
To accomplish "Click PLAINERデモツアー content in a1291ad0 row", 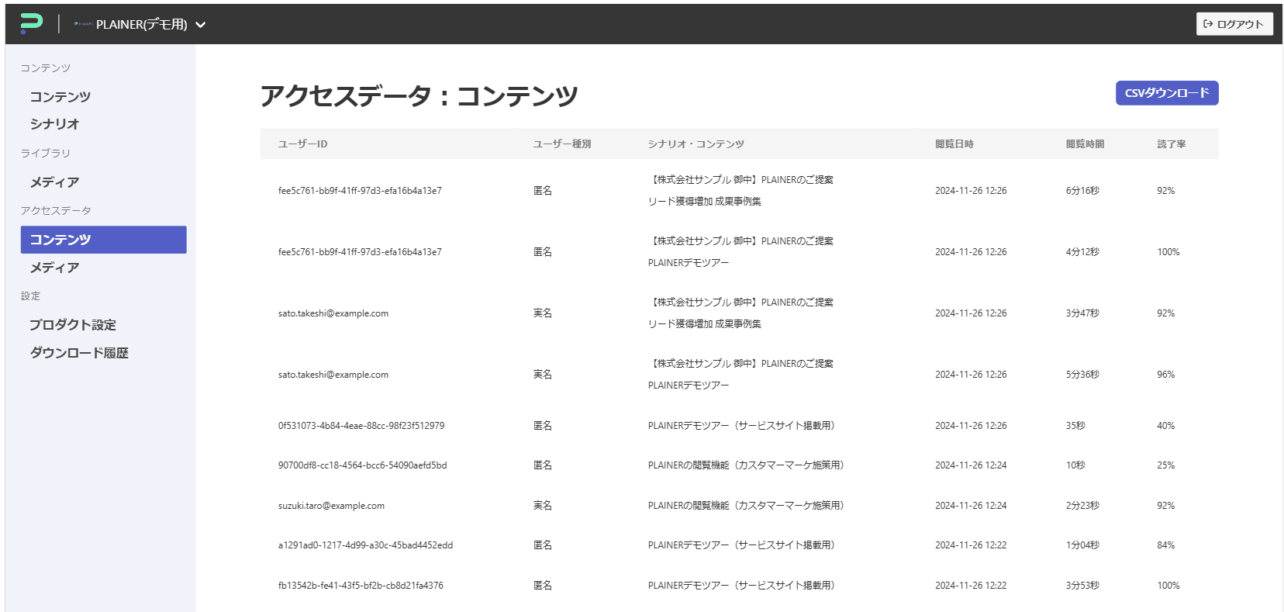I will [741, 545].
